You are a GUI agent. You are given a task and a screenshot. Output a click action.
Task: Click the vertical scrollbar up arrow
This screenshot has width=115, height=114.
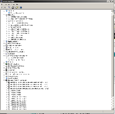112,11
